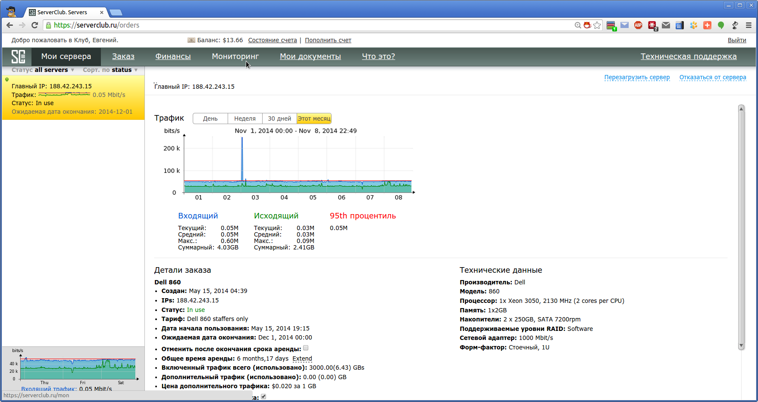758x402 pixels.
Task: Open the Что это? menu item
Action: [x=379, y=56]
